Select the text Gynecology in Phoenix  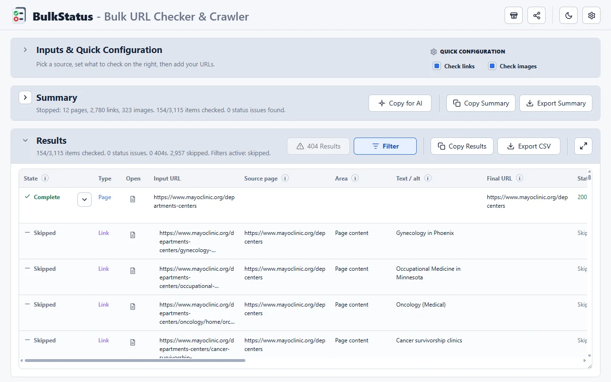[425, 233]
